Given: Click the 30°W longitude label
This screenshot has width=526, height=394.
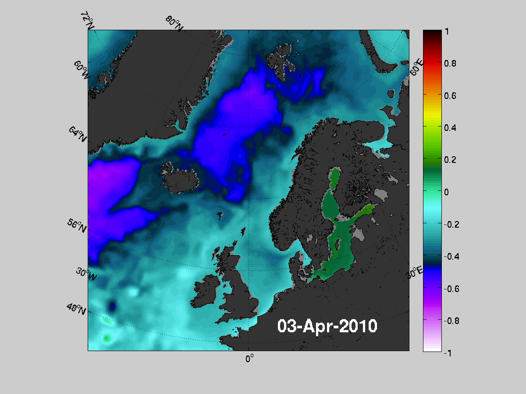Looking at the screenshot, I should pyautogui.click(x=86, y=274).
